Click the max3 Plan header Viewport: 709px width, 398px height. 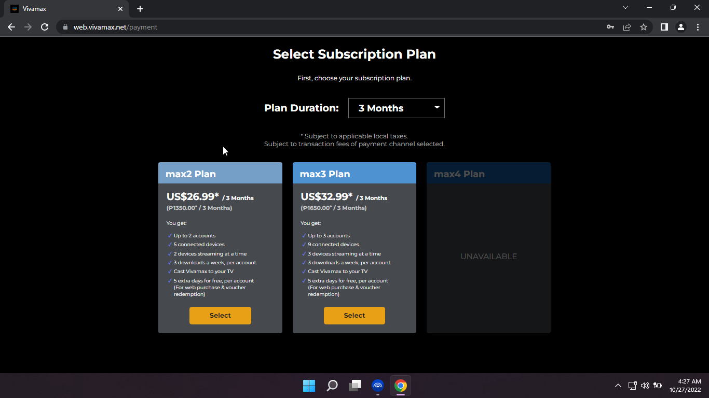click(354, 173)
